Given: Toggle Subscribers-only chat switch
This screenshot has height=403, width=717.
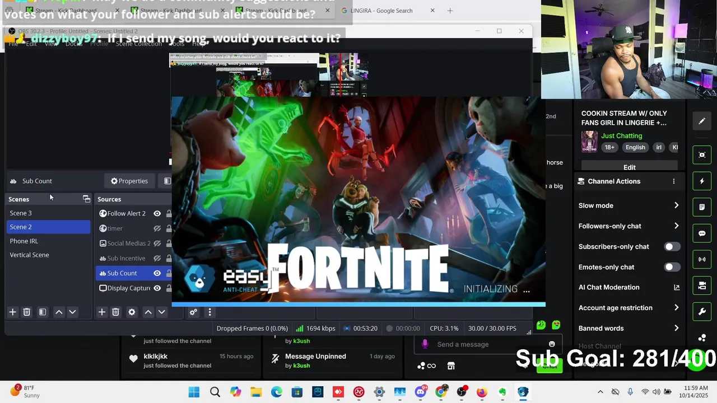Looking at the screenshot, I should 672,247.
